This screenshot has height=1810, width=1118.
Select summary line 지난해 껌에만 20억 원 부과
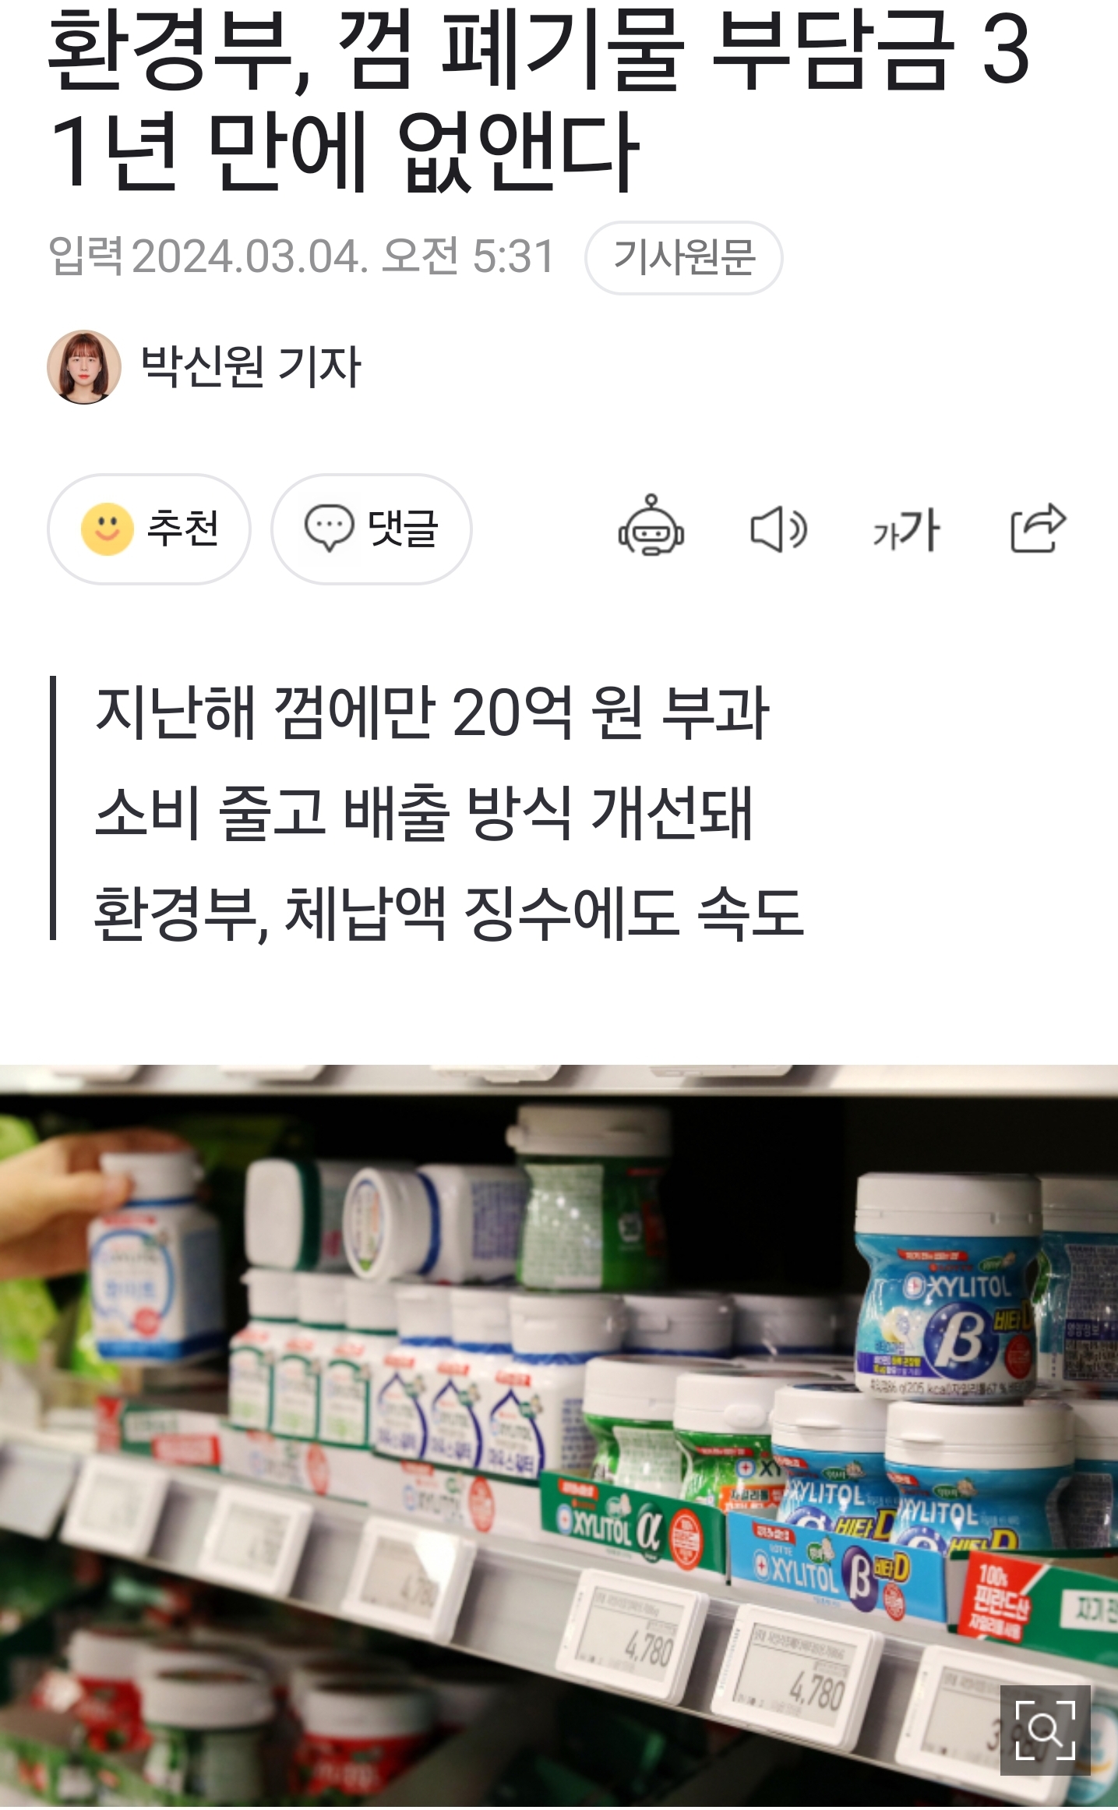pos(432,712)
